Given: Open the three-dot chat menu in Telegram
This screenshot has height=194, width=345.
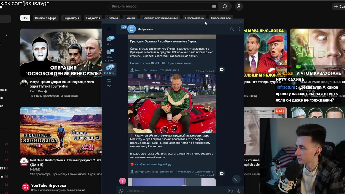Looking at the screenshot, I should click(x=239, y=29).
